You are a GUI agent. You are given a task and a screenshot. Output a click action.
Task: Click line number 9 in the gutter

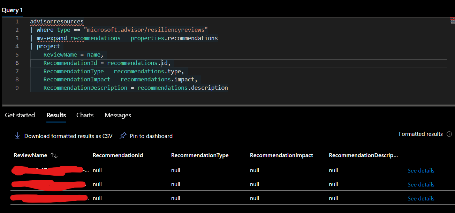tap(17, 88)
